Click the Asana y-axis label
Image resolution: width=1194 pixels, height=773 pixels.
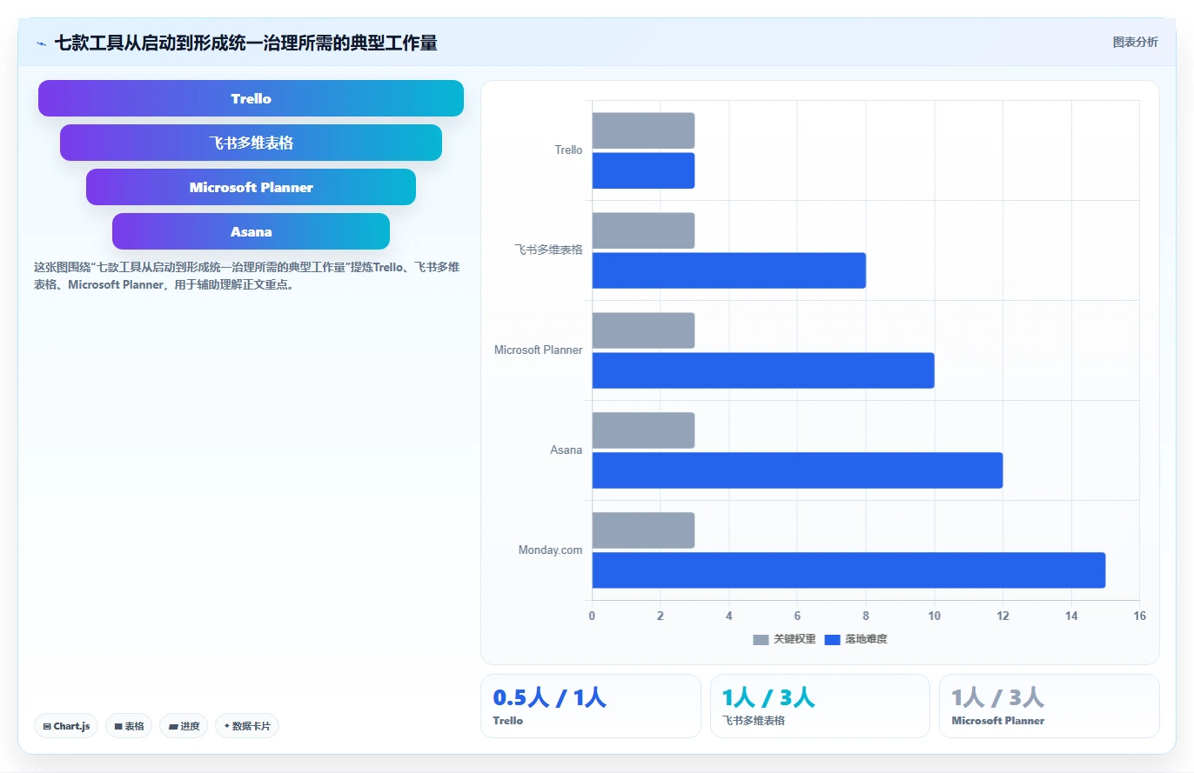tap(566, 450)
